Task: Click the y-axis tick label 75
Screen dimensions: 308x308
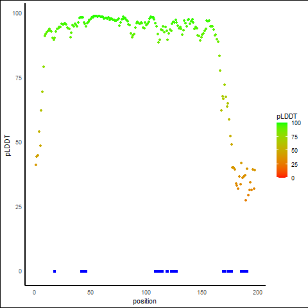Action: point(19,78)
